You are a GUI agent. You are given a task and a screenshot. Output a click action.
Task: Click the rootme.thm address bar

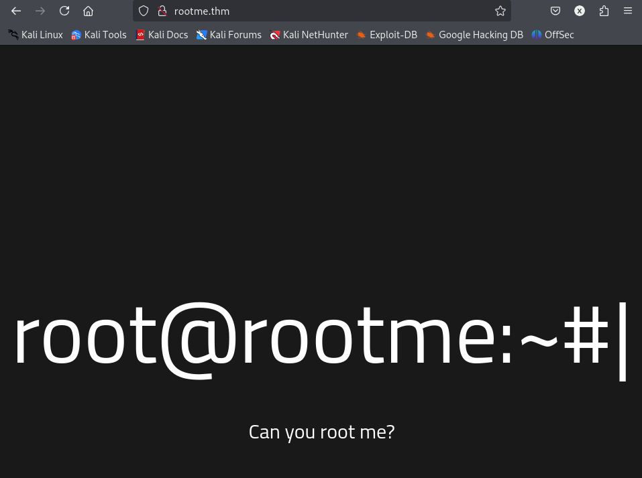pyautogui.click(x=321, y=11)
